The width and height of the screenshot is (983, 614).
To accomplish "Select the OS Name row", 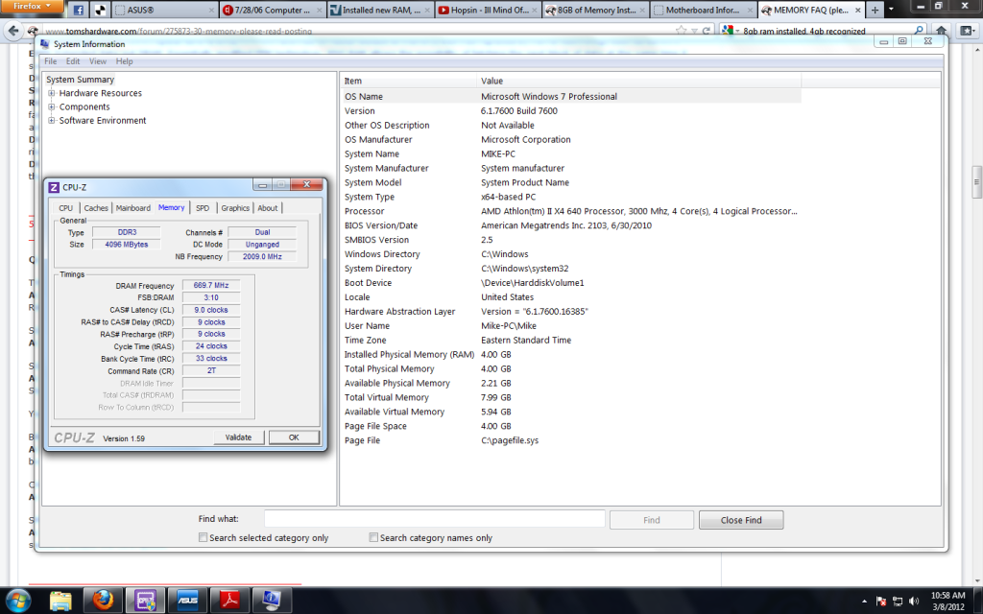I will [x=571, y=97].
